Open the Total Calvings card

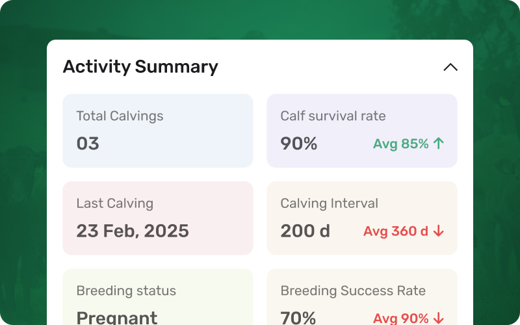click(158, 131)
